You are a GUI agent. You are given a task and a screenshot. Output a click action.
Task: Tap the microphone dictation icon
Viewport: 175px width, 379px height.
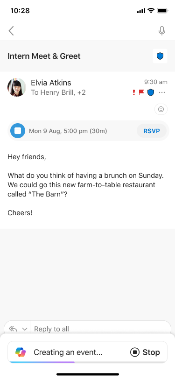162,31
